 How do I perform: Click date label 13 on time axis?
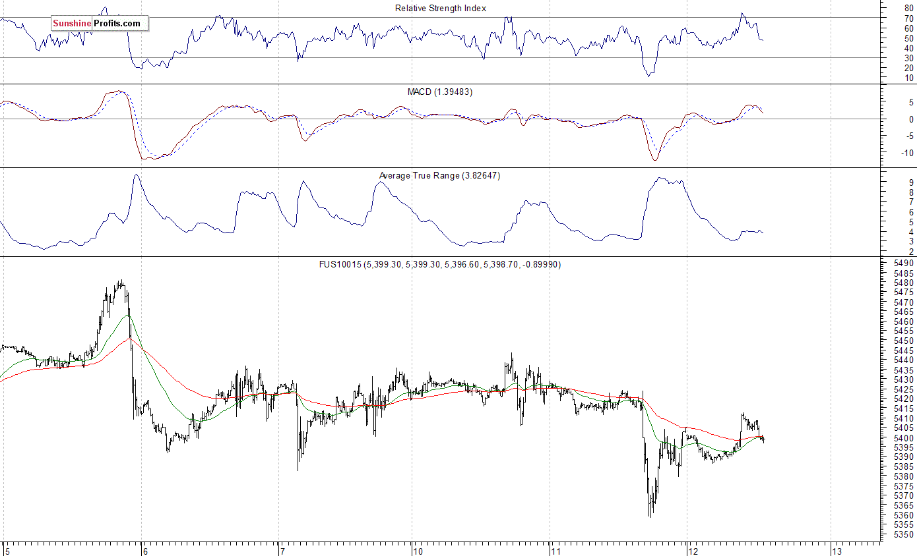coord(837,550)
